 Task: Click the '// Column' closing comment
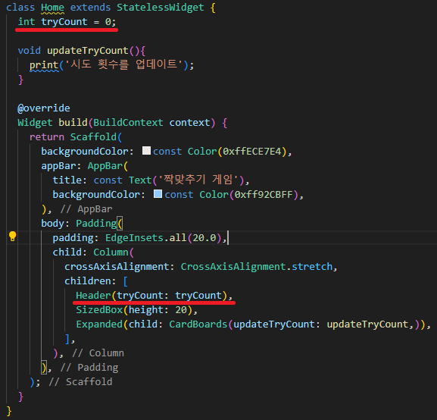98,353
